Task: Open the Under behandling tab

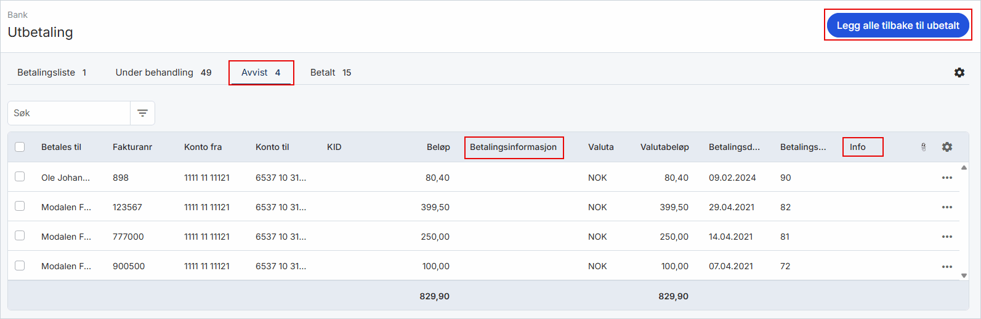Action: 163,73
